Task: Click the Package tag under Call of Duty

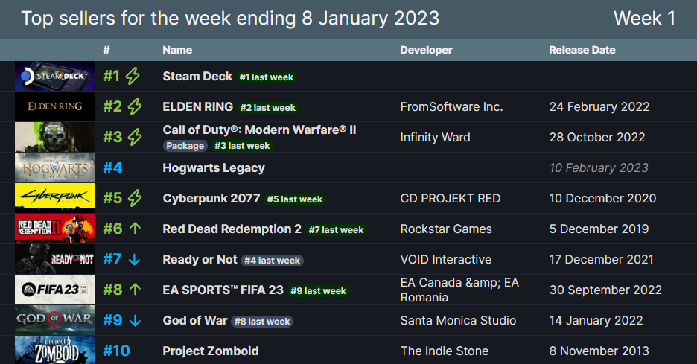Action: [x=185, y=146]
